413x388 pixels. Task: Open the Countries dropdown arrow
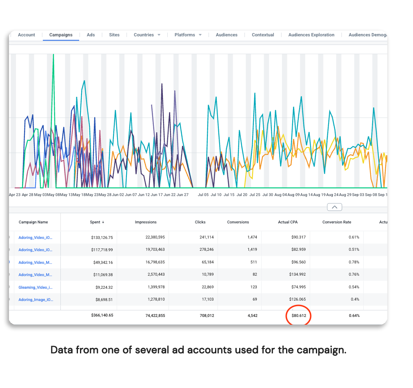(x=159, y=35)
